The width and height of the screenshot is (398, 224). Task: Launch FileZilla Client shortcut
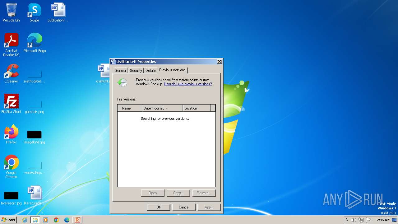point(11,104)
